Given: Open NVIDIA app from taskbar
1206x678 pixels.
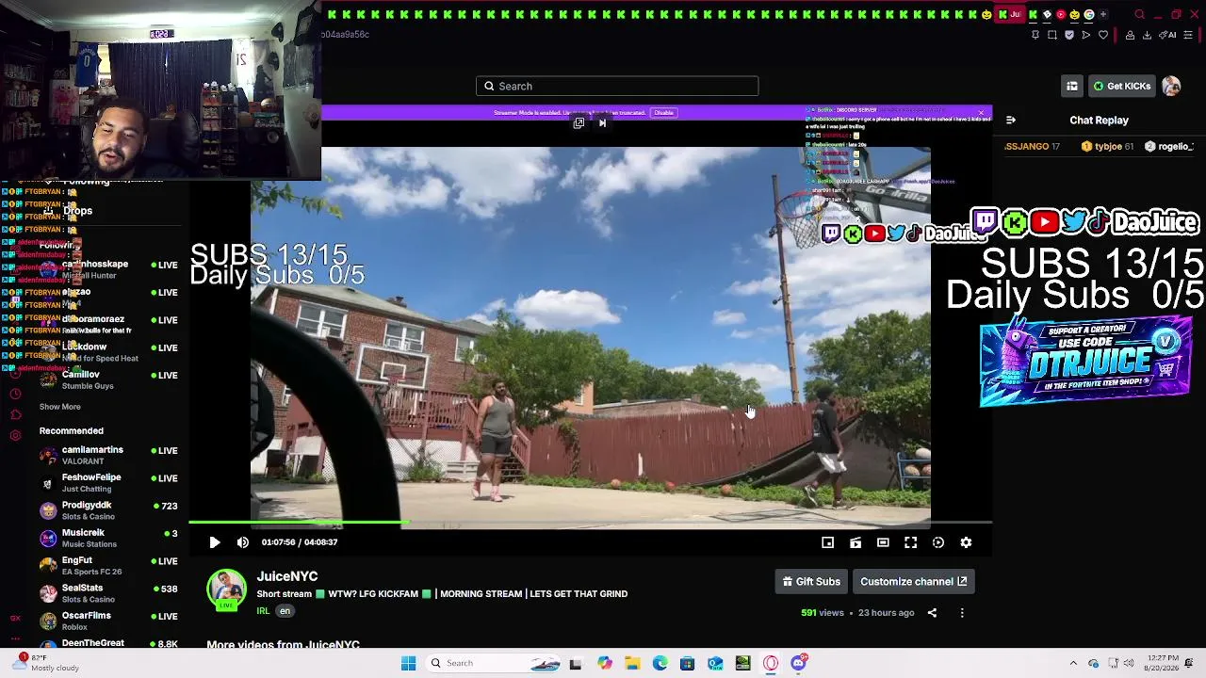Looking at the screenshot, I should 743,663.
